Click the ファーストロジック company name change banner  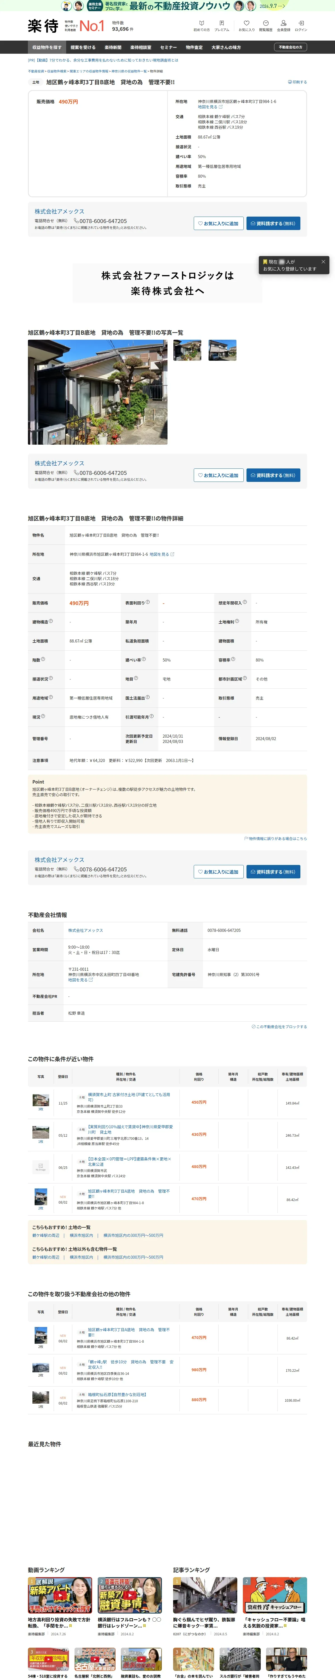coord(167,283)
